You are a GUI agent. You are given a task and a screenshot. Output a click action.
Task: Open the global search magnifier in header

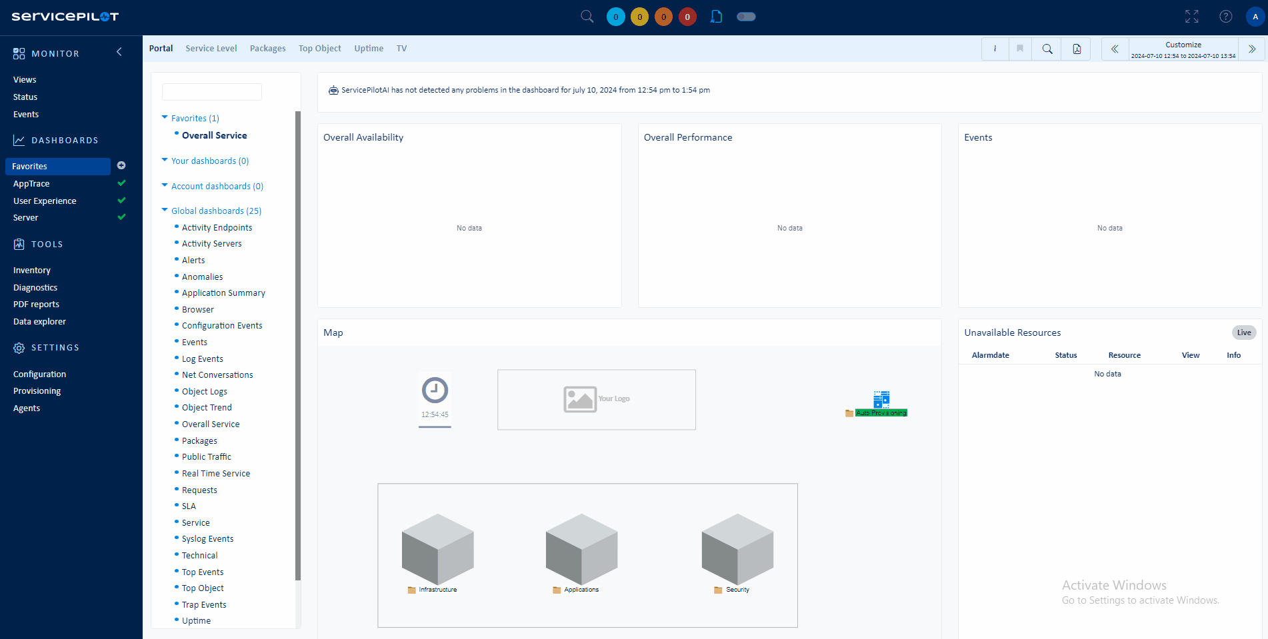tap(587, 17)
